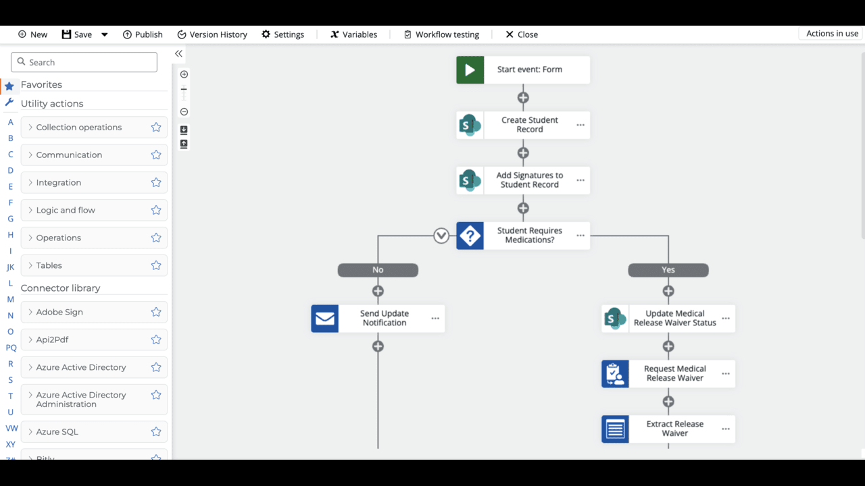The height and width of the screenshot is (486, 865).
Task: Select the Yes branch label
Action: (x=668, y=270)
